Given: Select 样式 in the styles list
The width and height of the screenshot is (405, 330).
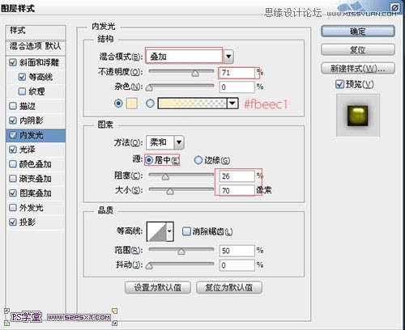Looking at the screenshot, I should [36, 32].
